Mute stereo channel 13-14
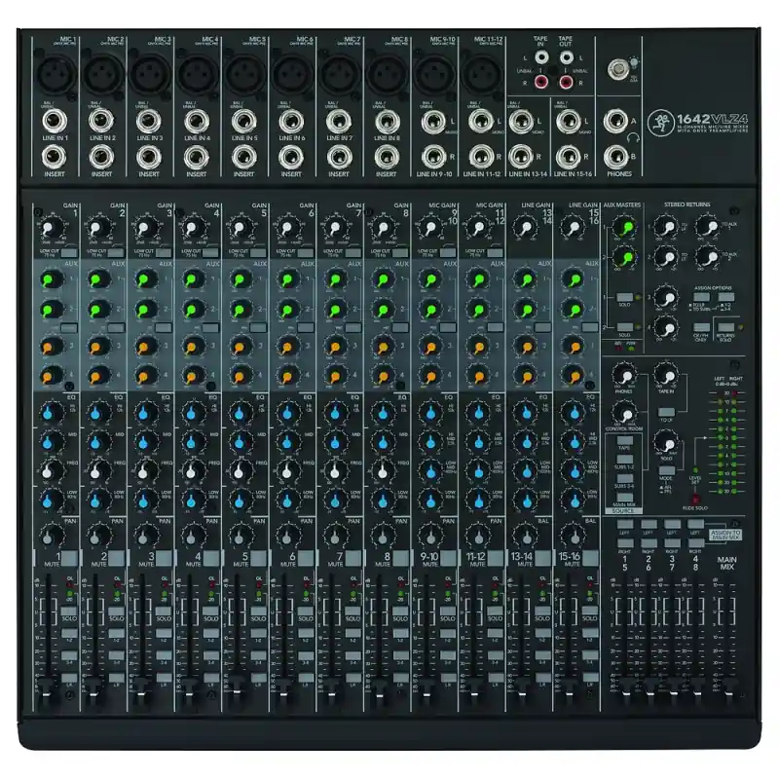 [542, 558]
